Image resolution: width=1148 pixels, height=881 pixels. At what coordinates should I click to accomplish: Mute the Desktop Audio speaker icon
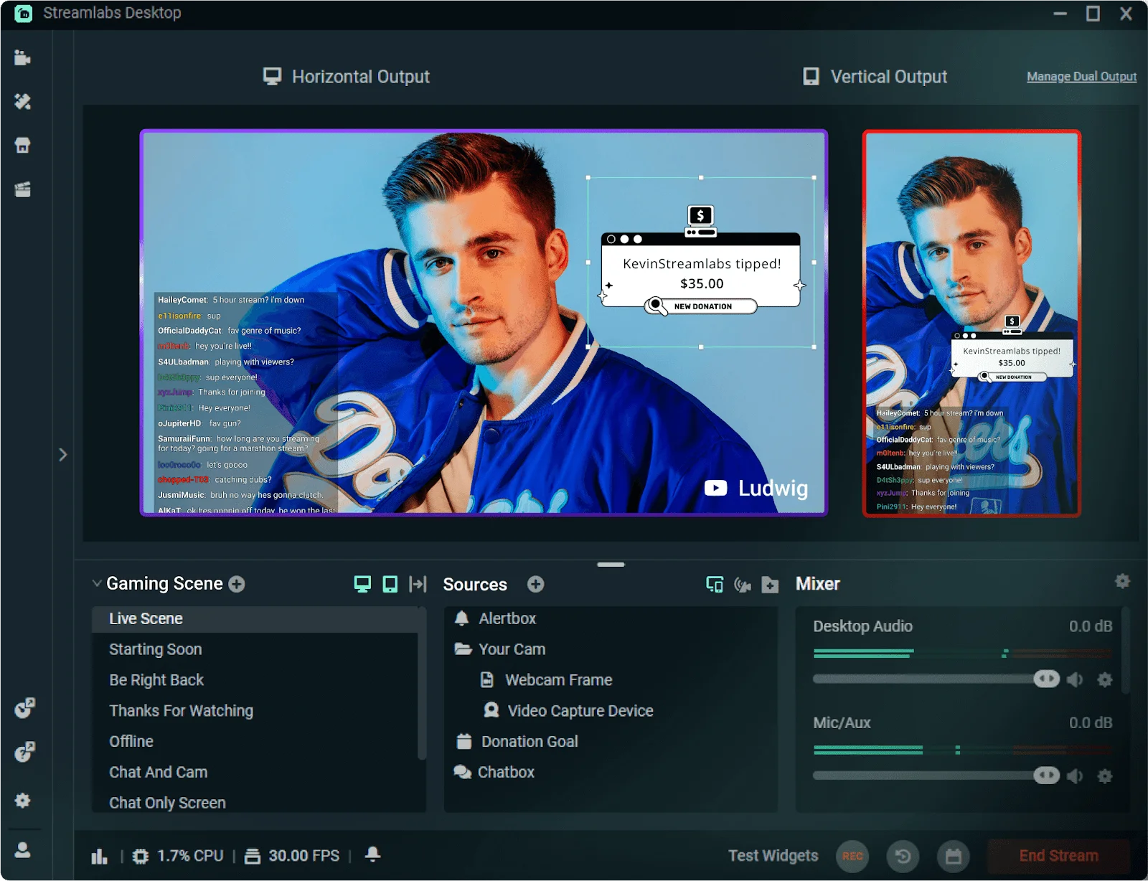pos(1075,679)
